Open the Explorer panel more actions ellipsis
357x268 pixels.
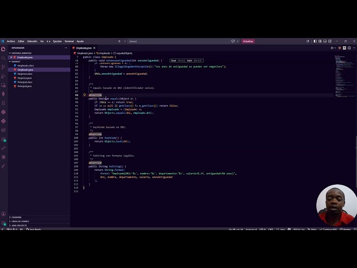pyautogui.click(x=66, y=48)
